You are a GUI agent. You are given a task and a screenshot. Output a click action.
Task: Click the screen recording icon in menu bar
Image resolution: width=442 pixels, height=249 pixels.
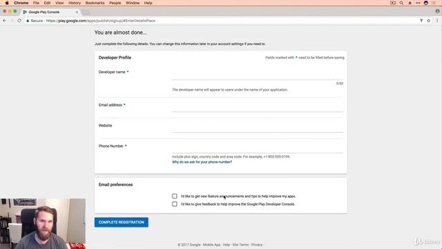393,3
